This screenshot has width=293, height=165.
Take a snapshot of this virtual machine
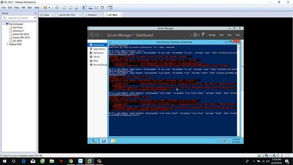tap(65, 8)
